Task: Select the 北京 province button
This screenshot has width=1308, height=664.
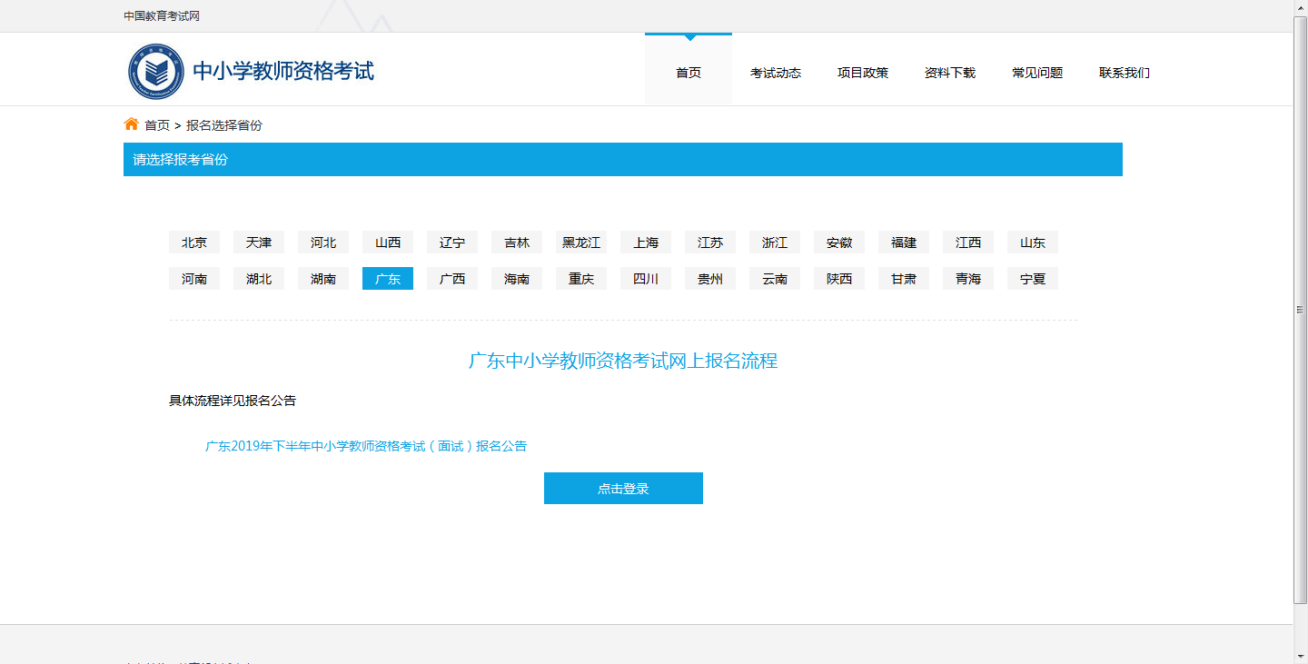Action: point(194,243)
